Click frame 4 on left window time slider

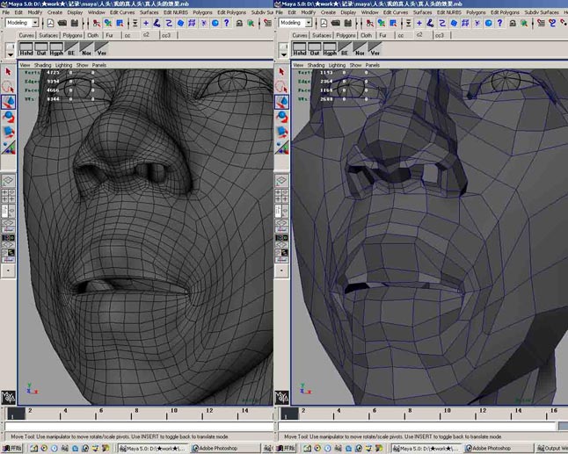point(66,413)
